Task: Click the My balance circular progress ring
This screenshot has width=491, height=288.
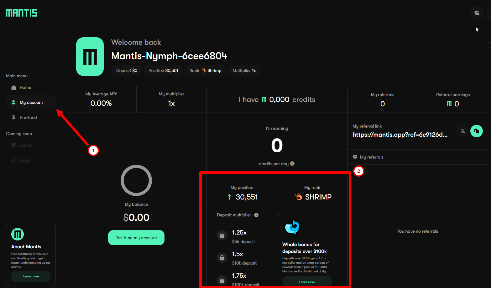Action: (x=136, y=180)
